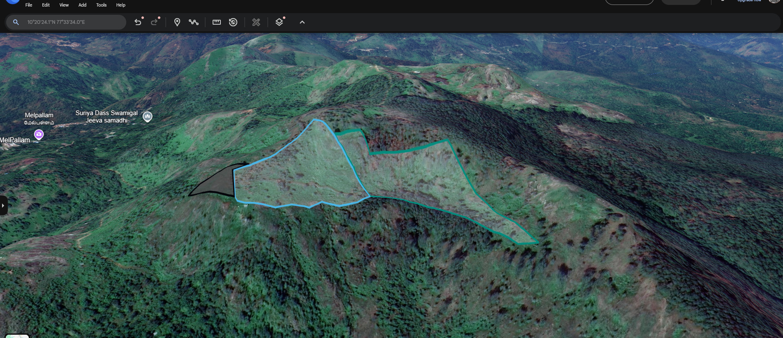783x338 pixels.
Task: Click the purple MelPallam photo marker
Action: point(39,134)
